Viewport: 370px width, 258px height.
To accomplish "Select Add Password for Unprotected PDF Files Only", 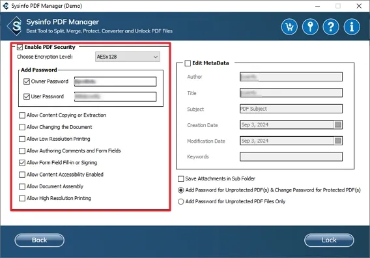I will pyautogui.click(x=180, y=201).
